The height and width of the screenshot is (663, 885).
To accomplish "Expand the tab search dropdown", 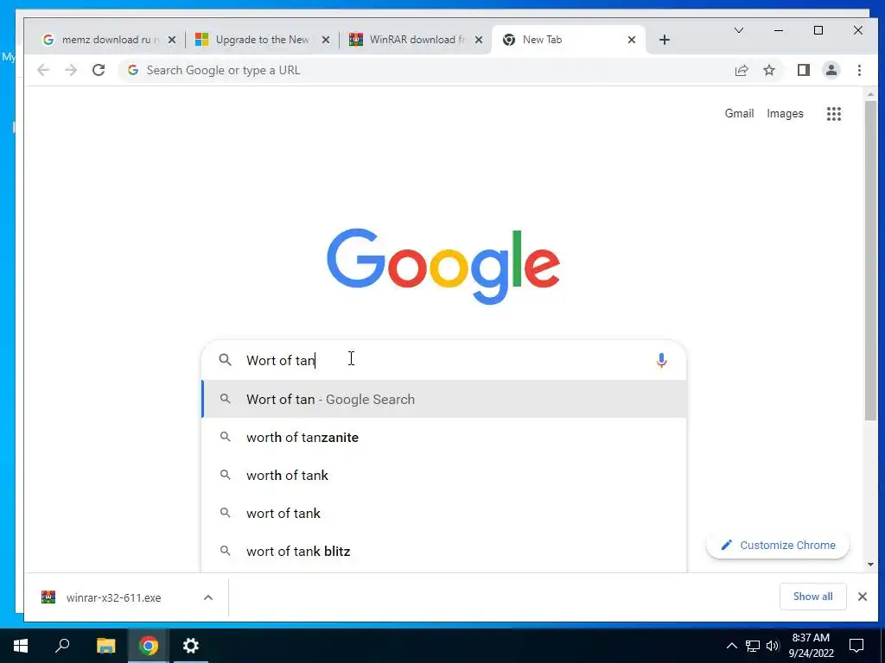I will 738,30.
